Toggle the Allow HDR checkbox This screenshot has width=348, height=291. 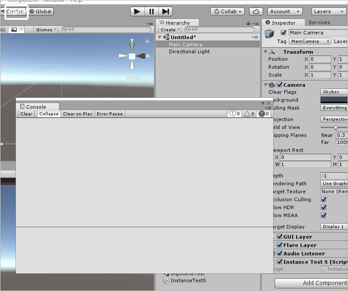(x=324, y=207)
